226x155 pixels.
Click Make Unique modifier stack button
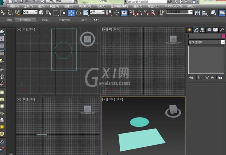pos(207,78)
